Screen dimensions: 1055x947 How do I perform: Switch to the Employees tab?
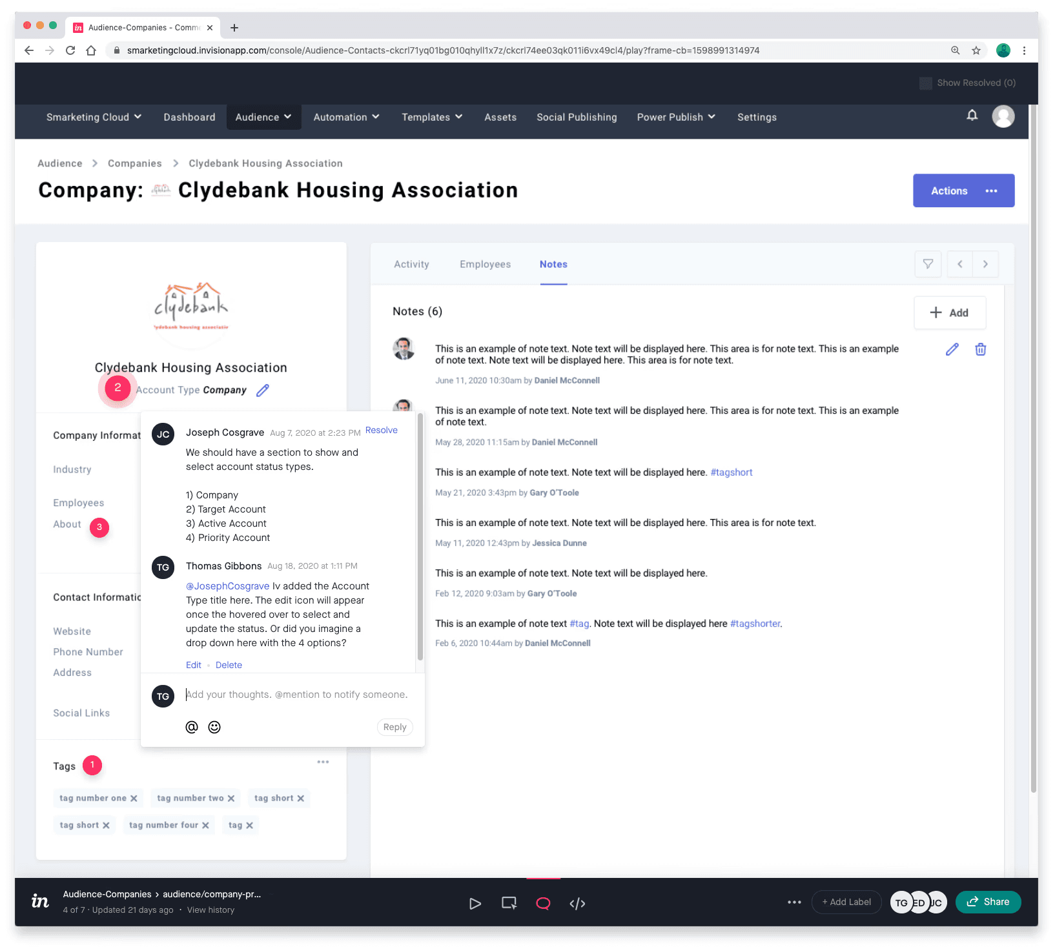[x=485, y=264]
